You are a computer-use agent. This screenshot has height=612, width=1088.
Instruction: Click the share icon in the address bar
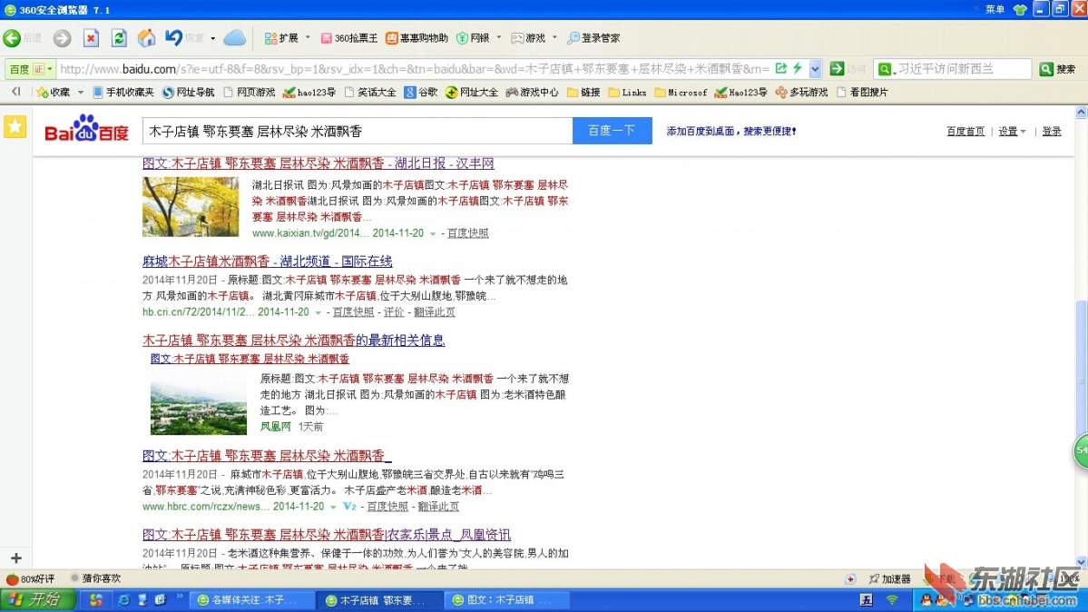point(780,68)
